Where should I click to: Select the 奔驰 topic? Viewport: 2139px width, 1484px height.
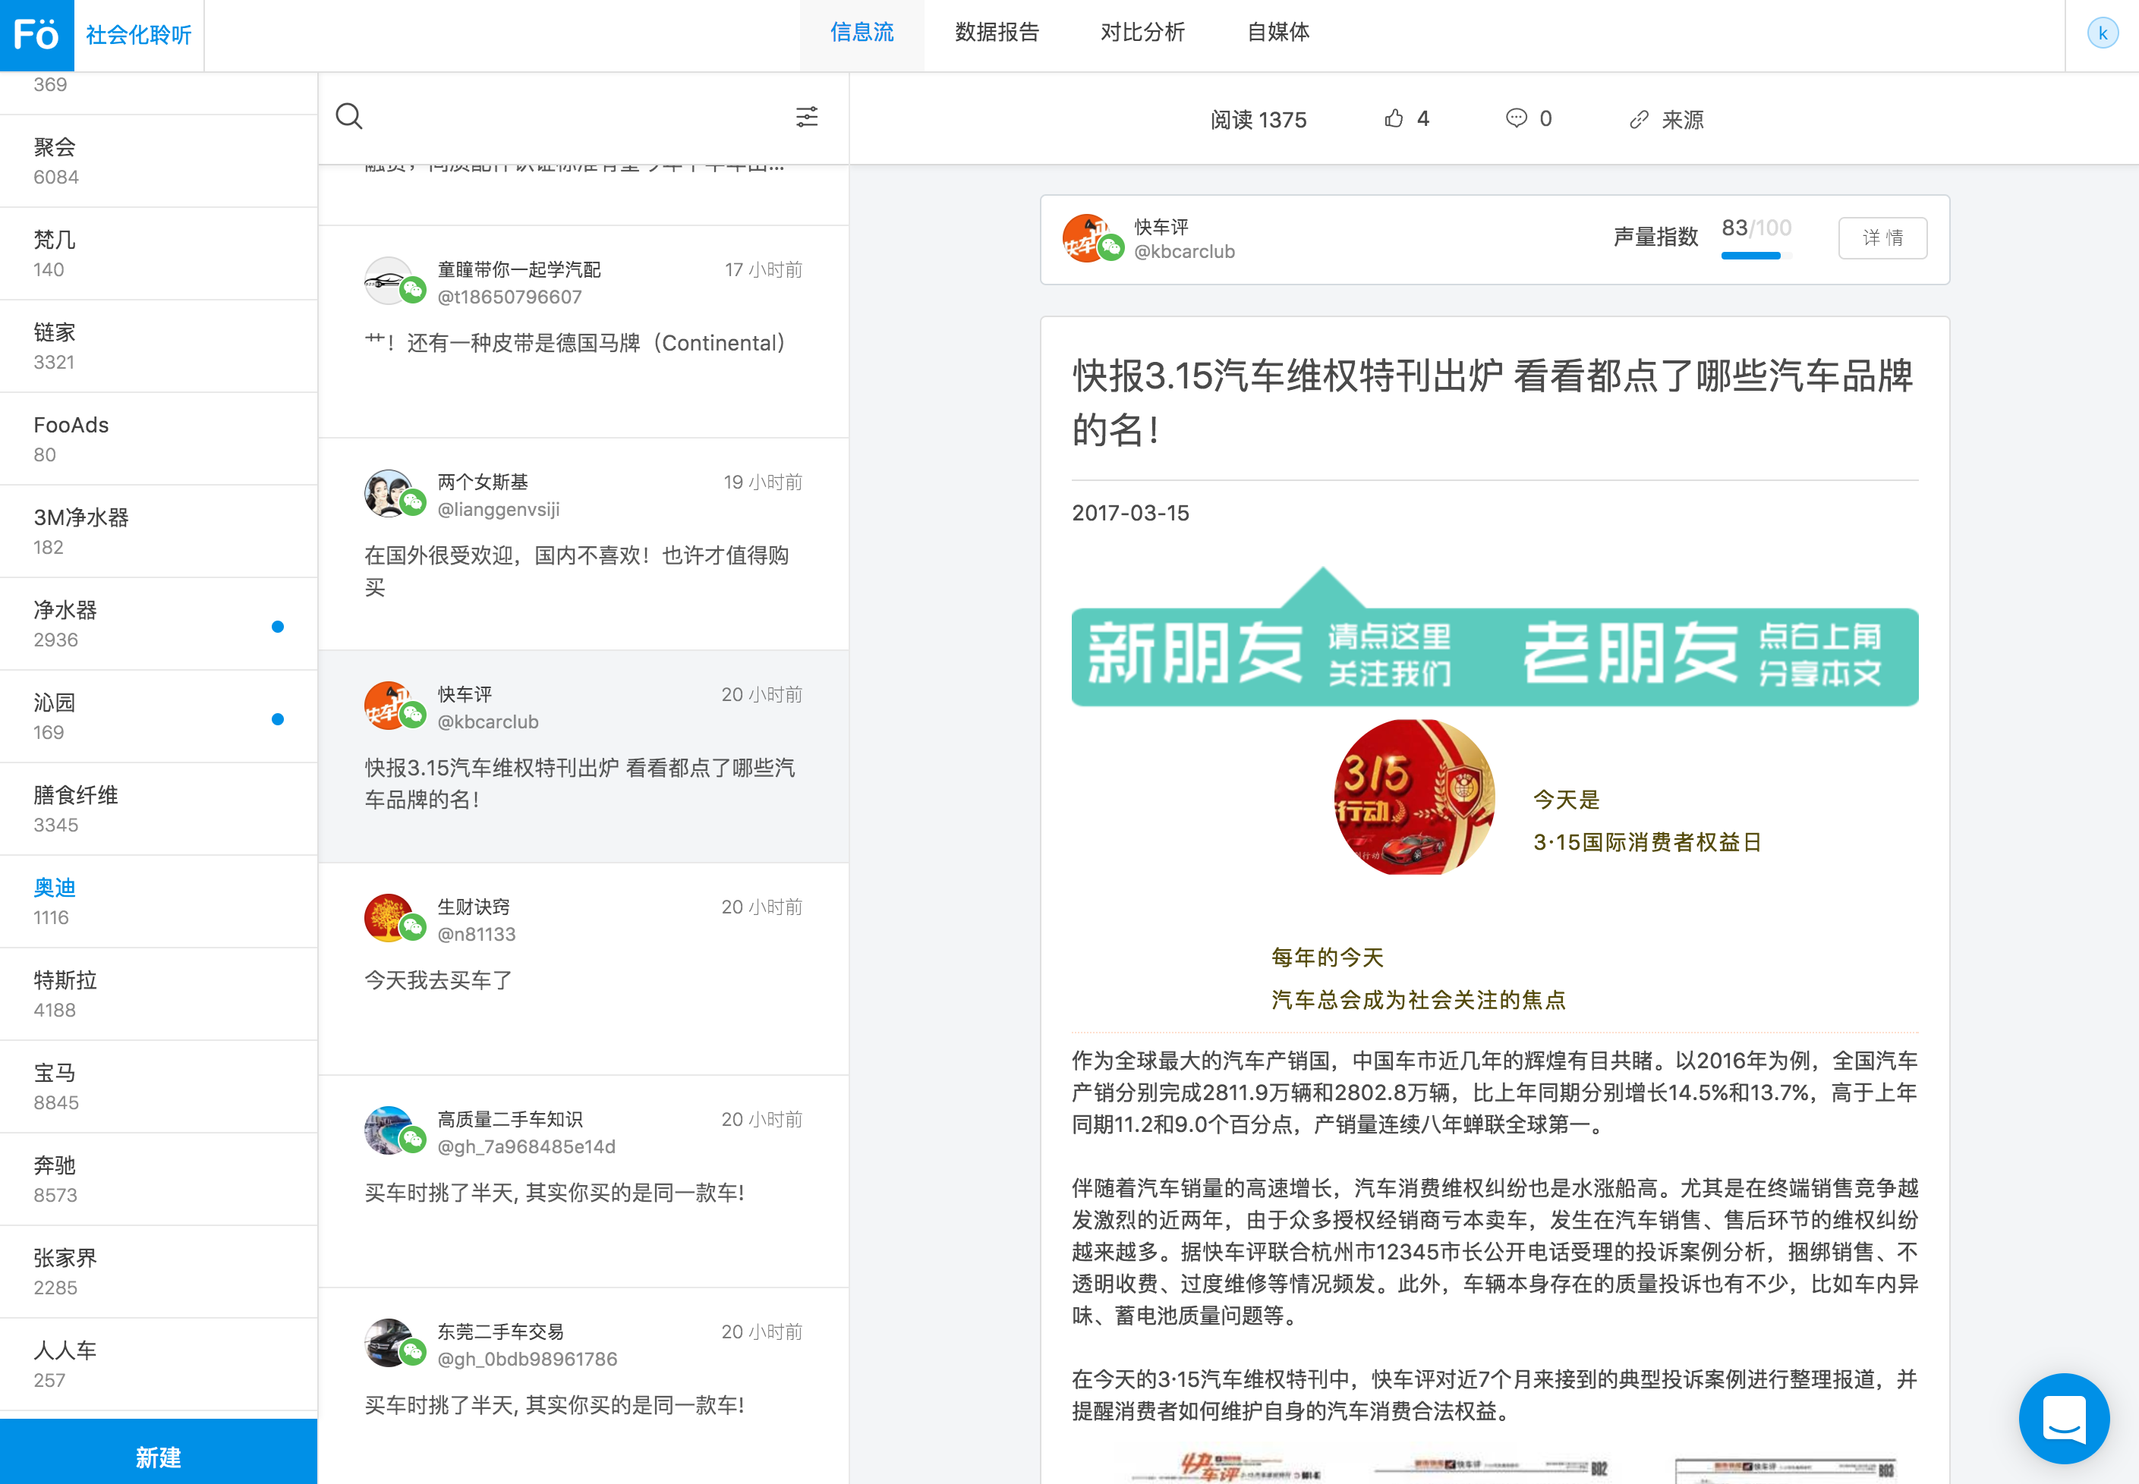click(158, 1179)
